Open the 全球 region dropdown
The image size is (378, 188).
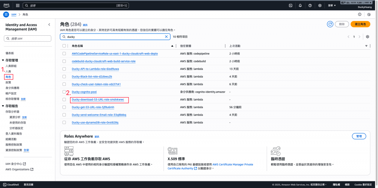[332, 6]
